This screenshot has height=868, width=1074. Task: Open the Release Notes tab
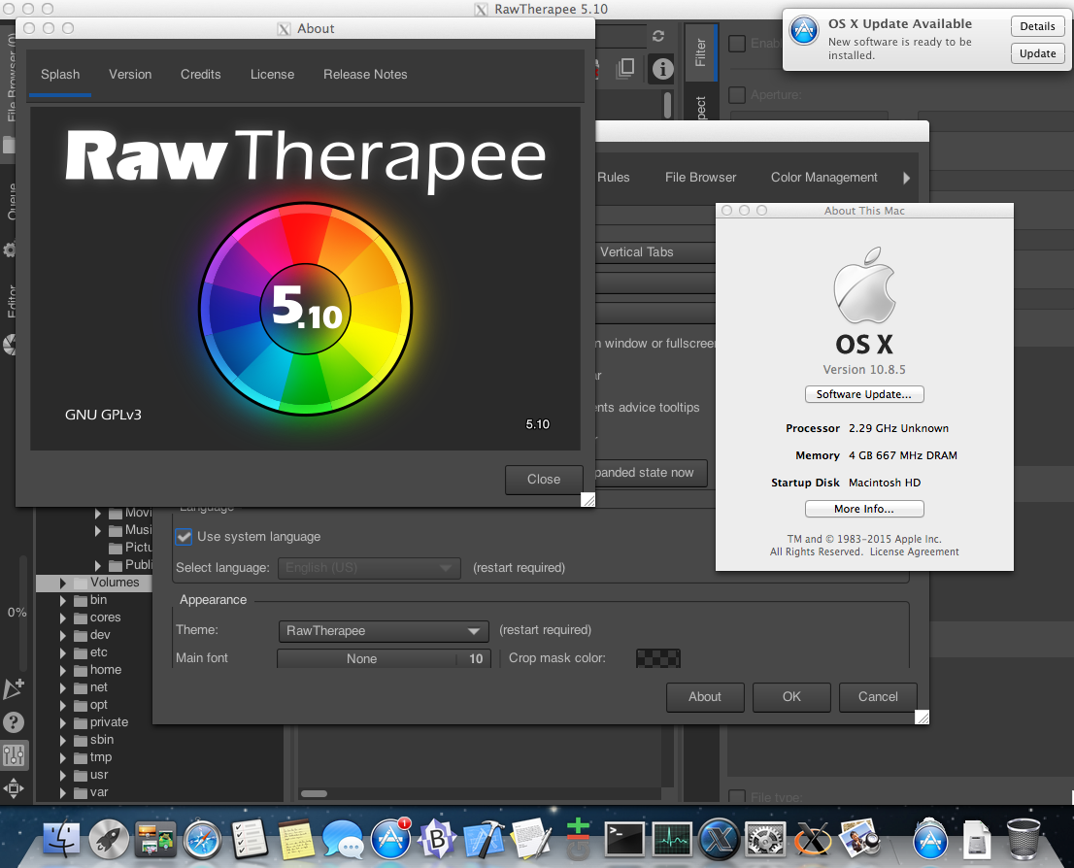(365, 75)
